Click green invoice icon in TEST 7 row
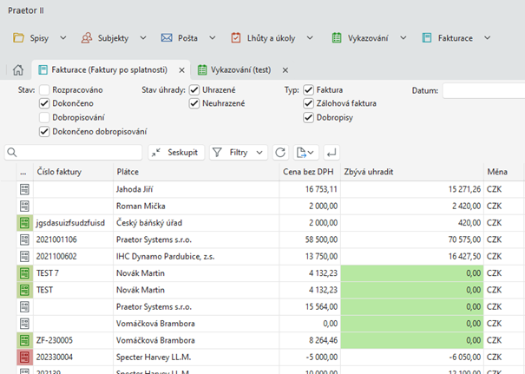The width and height of the screenshot is (525, 374). coord(24,272)
